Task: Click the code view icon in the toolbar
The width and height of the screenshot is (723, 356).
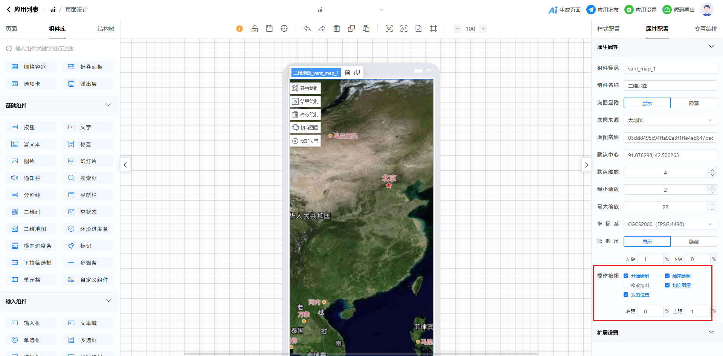Action: 404,29
